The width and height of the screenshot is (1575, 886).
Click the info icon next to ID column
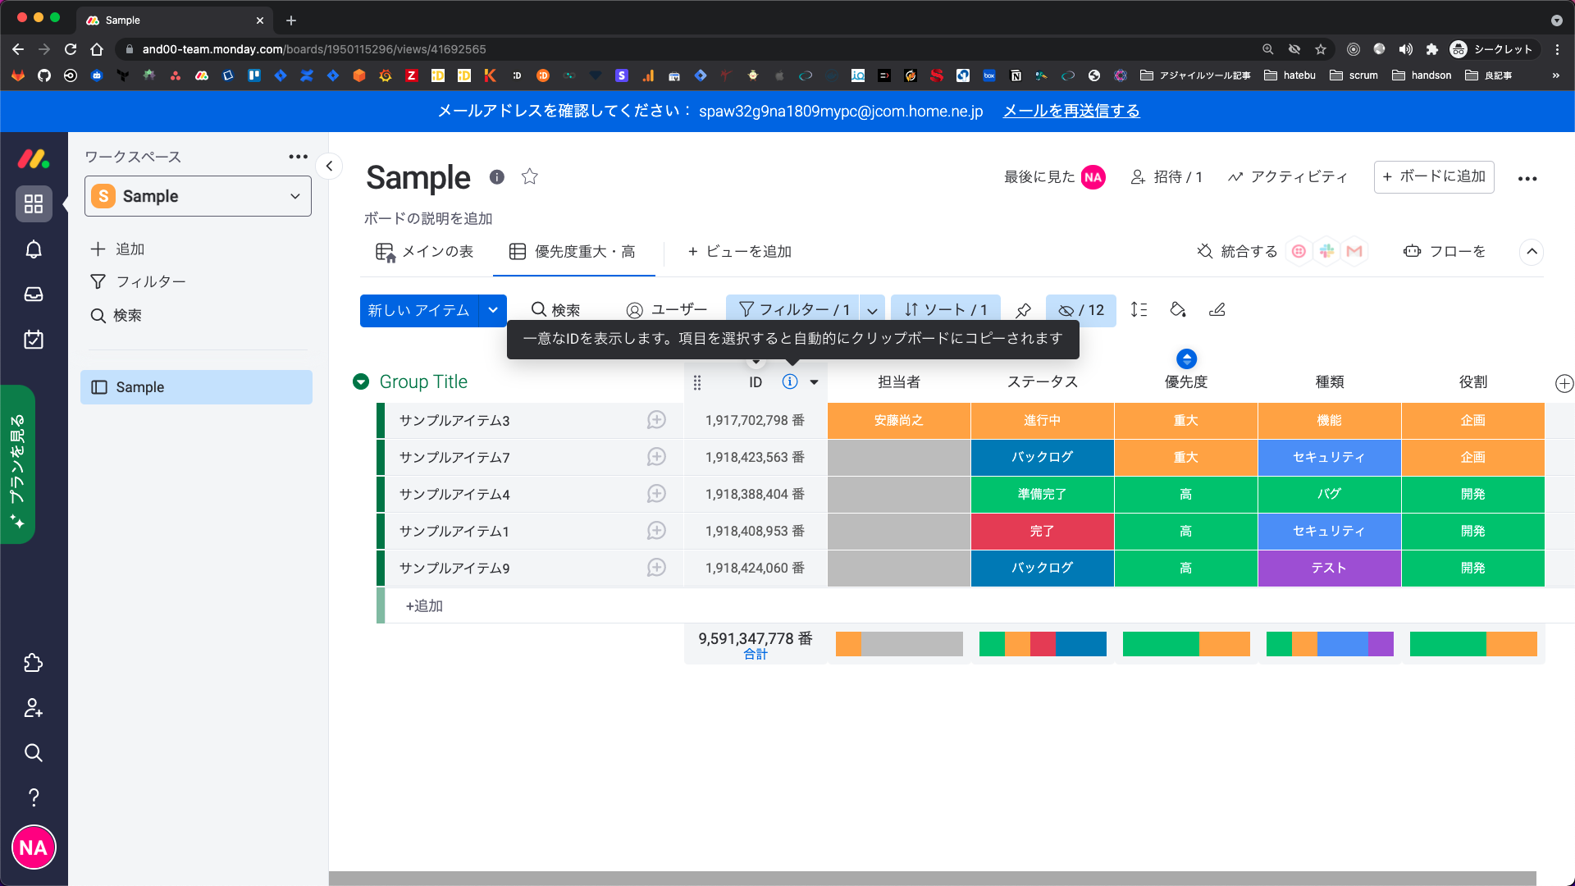coord(789,382)
